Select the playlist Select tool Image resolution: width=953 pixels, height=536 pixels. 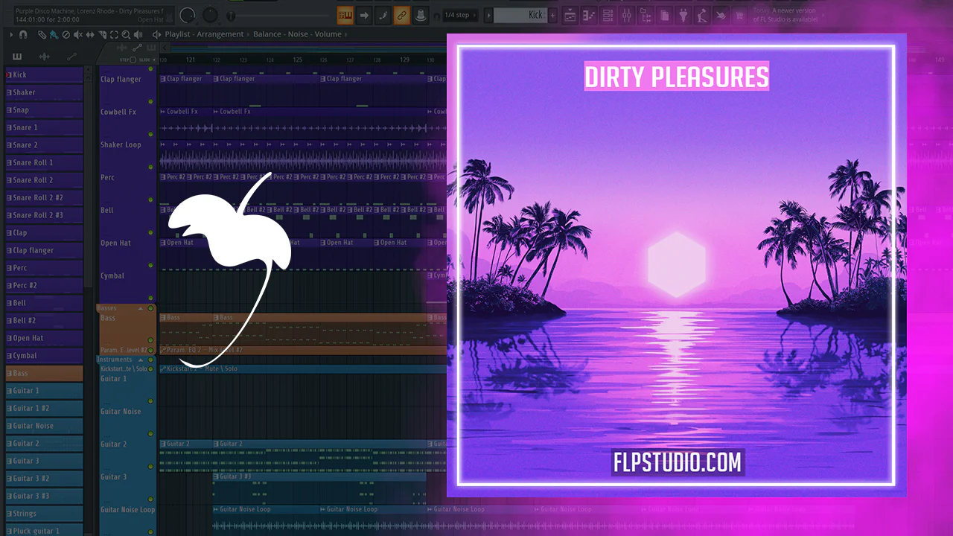(114, 34)
